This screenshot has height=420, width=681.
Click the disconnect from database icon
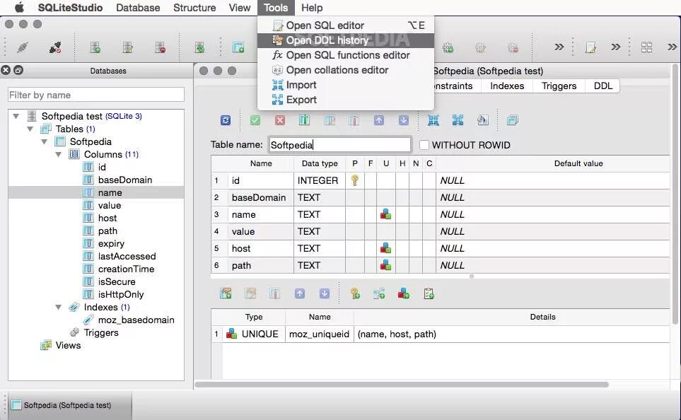(55, 47)
